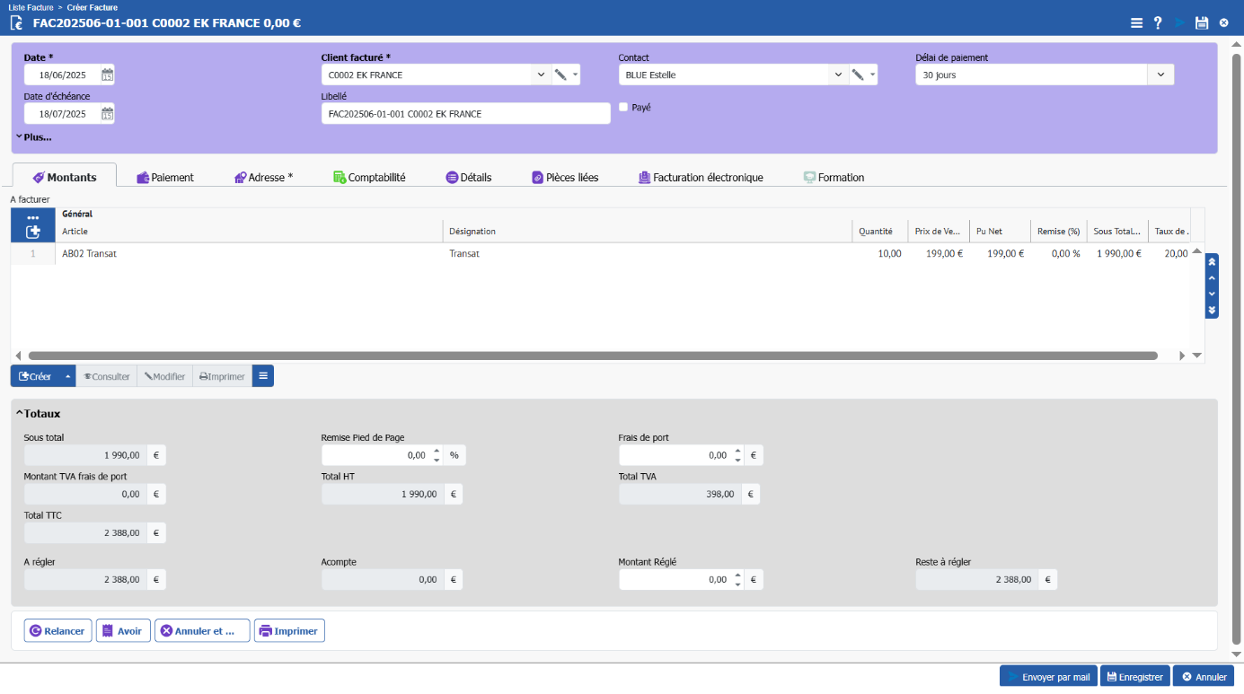Increase Frais de port with up stepper
The height and width of the screenshot is (694, 1244).
(737, 451)
